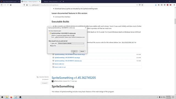Image resolution: width=176 pixels, height=99 pixels.
Task: Open SpriteSomething v1.45.362745205 release title
Action: (x=74, y=78)
